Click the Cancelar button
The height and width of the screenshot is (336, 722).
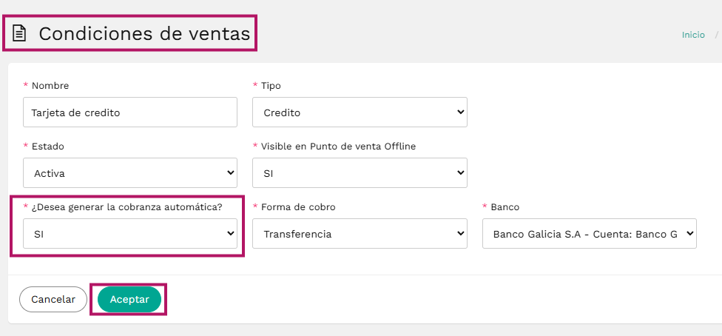click(53, 300)
